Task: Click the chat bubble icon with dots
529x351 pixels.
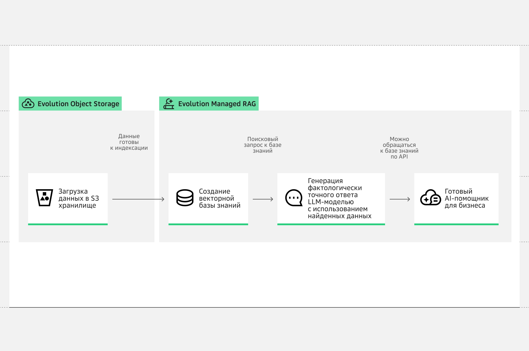Action: click(x=294, y=198)
